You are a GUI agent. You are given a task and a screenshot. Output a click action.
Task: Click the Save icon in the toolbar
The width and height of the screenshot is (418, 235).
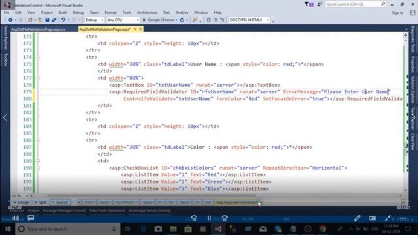47,20
